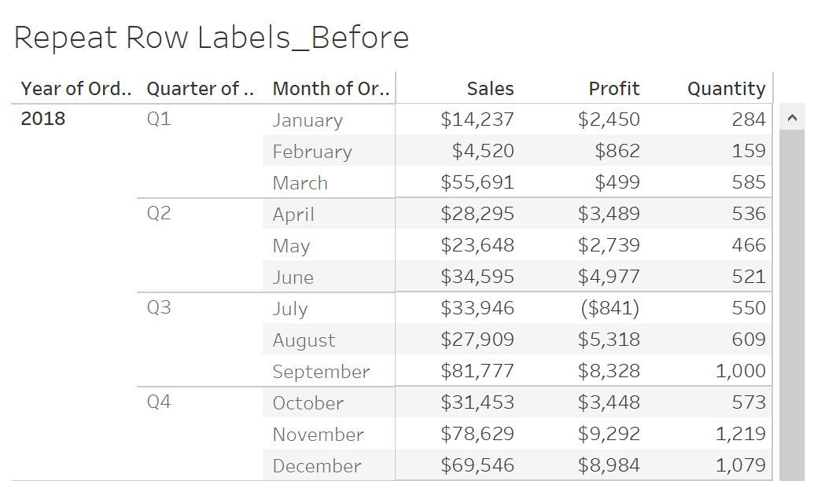Select the Q2 quarter label
This screenshot has width=814, height=481.
(159, 213)
